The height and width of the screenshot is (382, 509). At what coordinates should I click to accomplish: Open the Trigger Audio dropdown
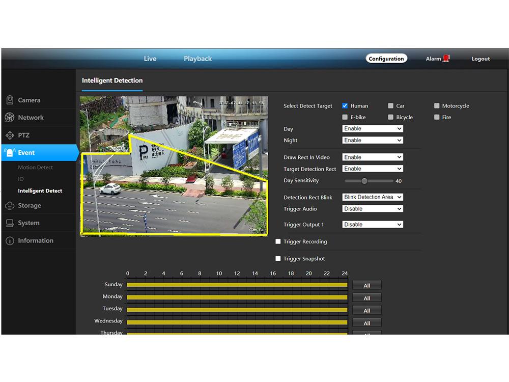(x=373, y=209)
